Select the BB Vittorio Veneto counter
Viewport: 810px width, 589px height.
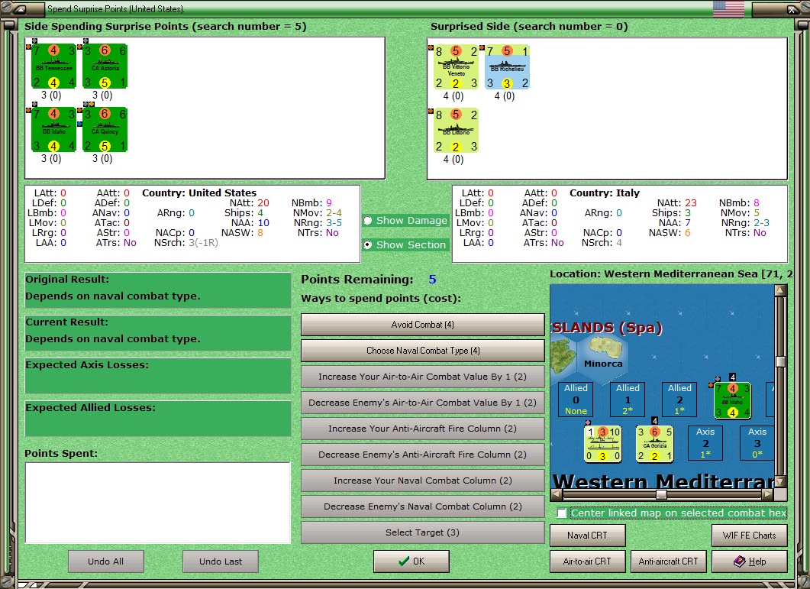(456, 67)
